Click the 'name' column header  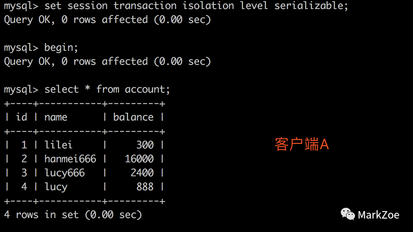(55, 117)
